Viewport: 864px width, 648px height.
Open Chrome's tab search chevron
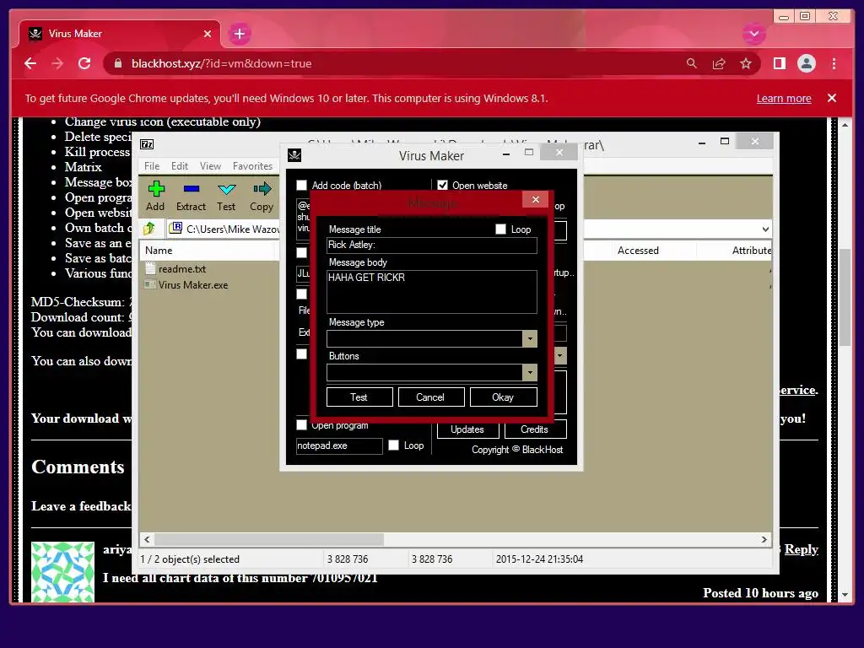tap(753, 34)
